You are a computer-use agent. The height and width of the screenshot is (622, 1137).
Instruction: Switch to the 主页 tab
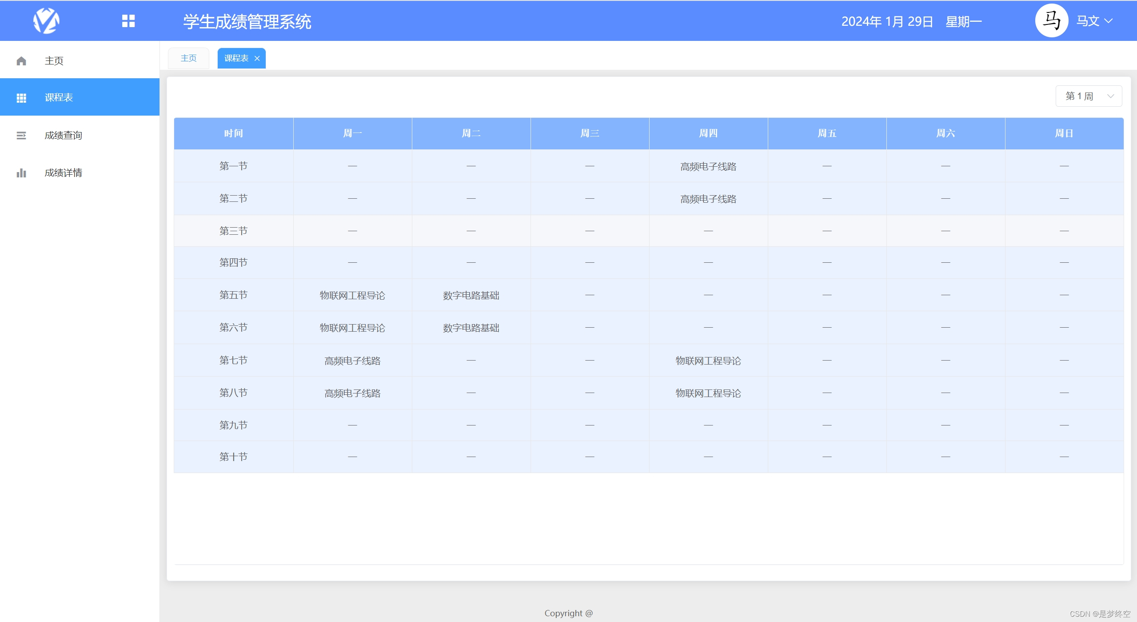(188, 58)
